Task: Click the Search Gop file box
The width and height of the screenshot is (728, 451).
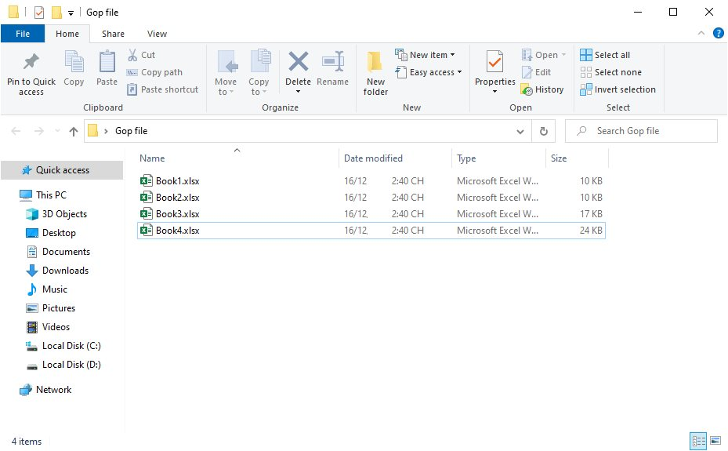Action: click(641, 131)
